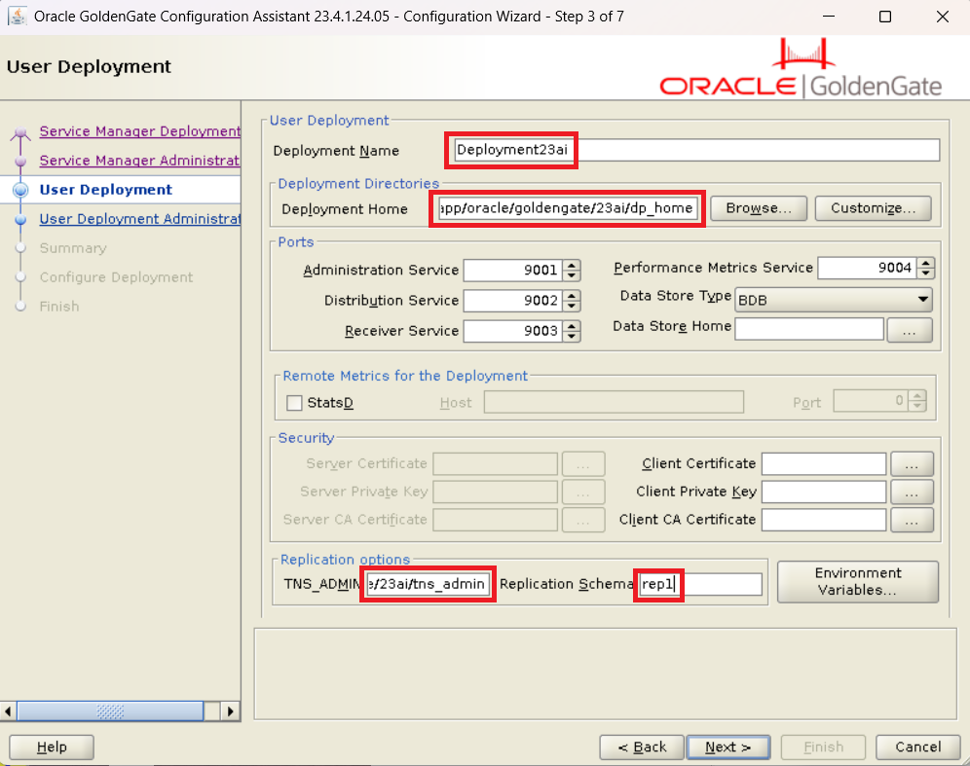Open User Deployment Administrator step
The height and width of the screenshot is (766, 970).
139,219
